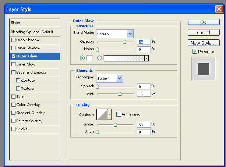
Task: Click the Spread slider handle
Action: [98, 86]
